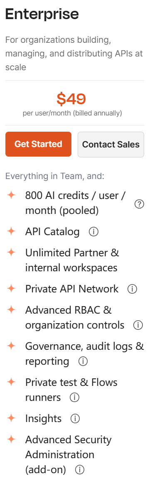This screenshot has height=486, width=152.
Task: Select the 'Everything in Team, and:' text
Action: coord(55,176)
